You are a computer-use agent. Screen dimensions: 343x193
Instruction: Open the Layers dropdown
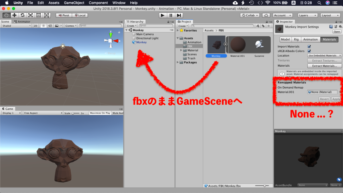(x=308, y=15)
